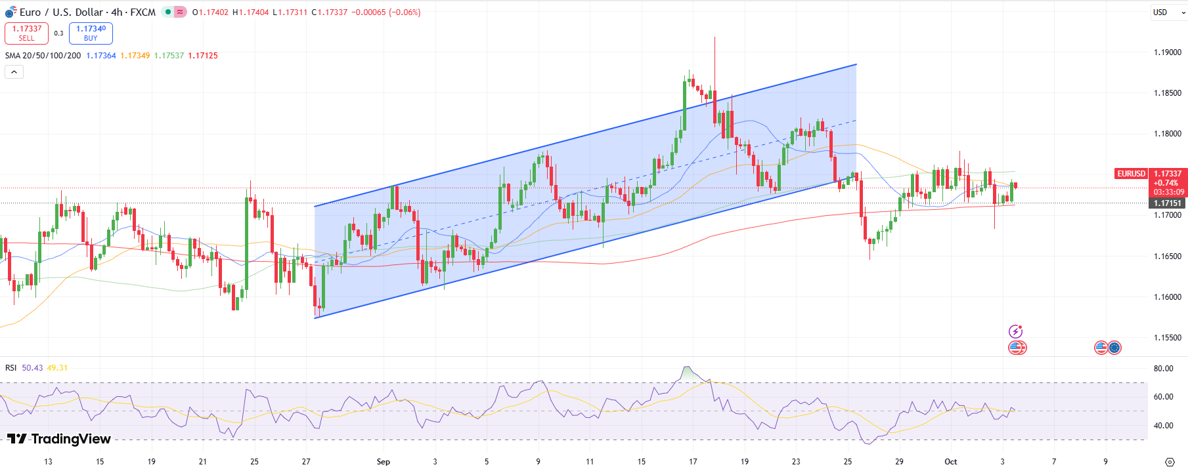Click the Sep label on time axis
Screen dimensions: 1188x471
coord(383,462)
